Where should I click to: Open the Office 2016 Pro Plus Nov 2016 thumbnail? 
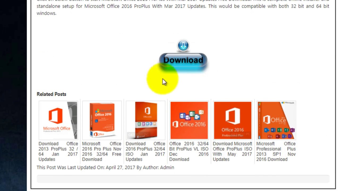point(102,120)
